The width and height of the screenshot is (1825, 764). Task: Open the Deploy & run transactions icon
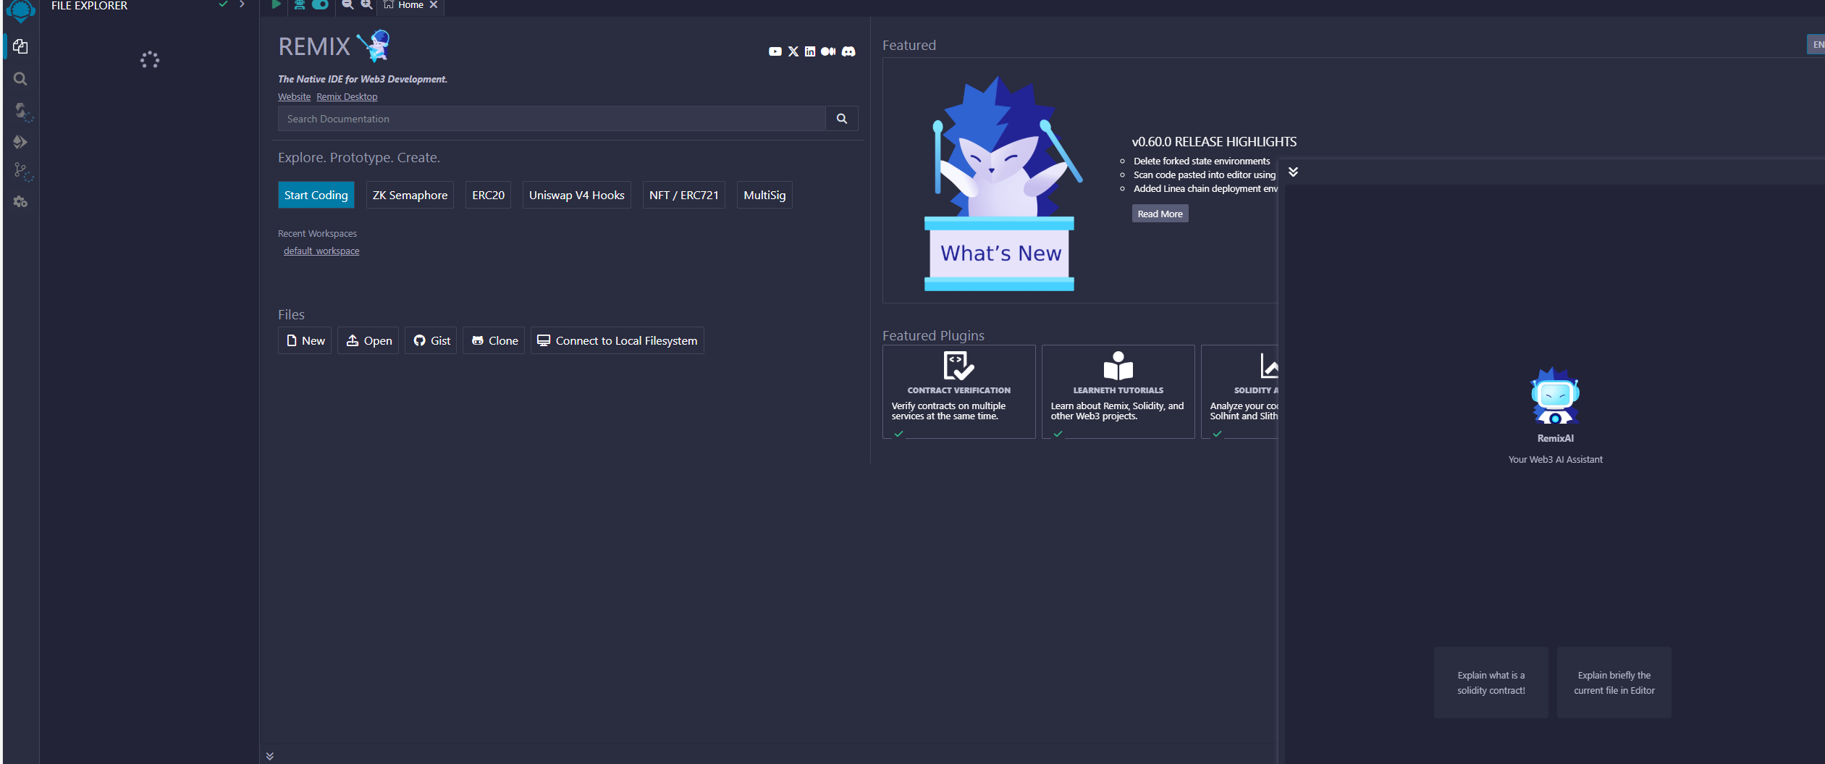pyautogui.click(x=20, y=142)
